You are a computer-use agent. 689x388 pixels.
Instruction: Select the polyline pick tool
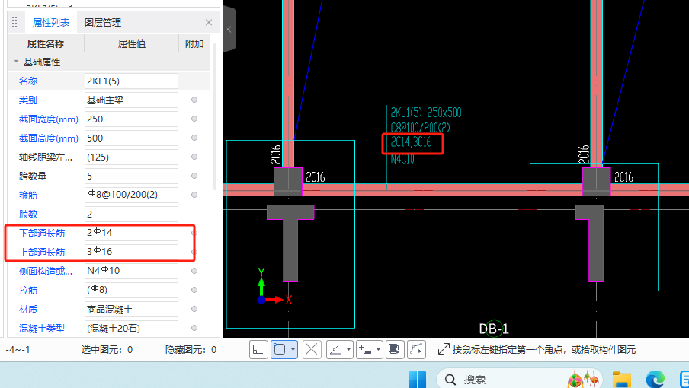(x=416, y=349)
